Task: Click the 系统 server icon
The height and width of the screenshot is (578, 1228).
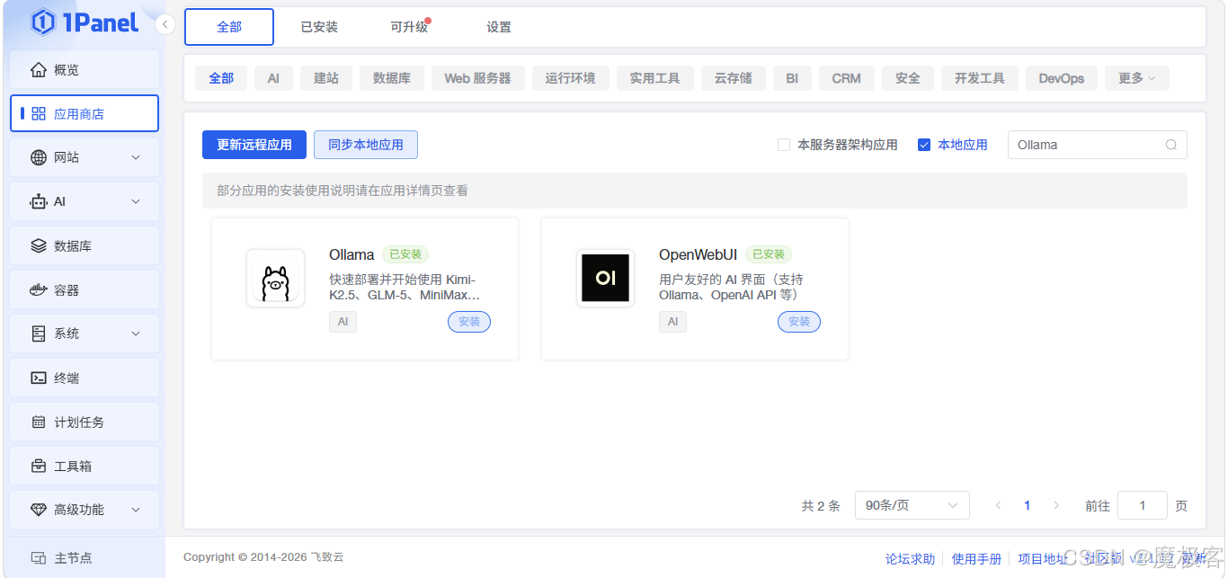Action: pos(38,333)
